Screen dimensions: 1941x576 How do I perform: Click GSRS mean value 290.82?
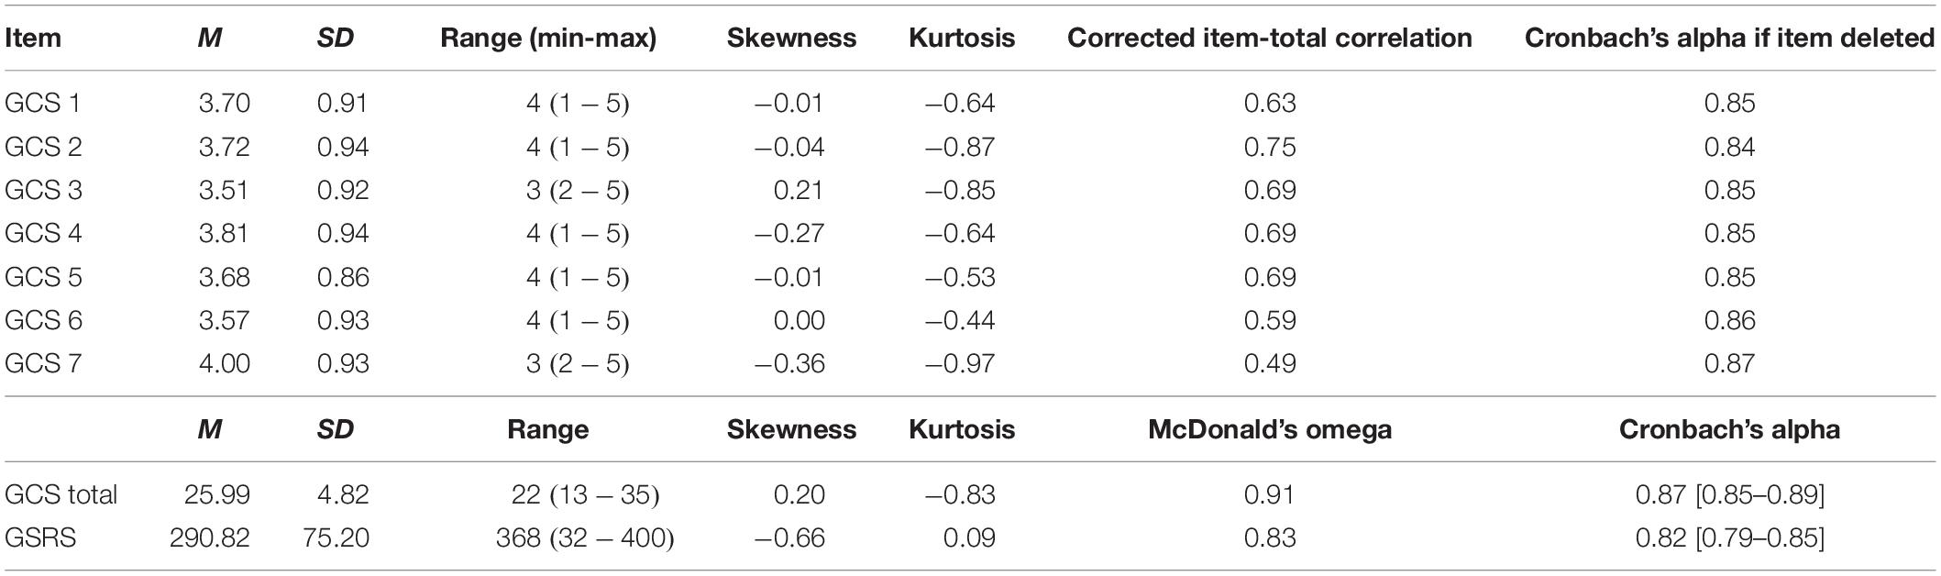point(209,538)
